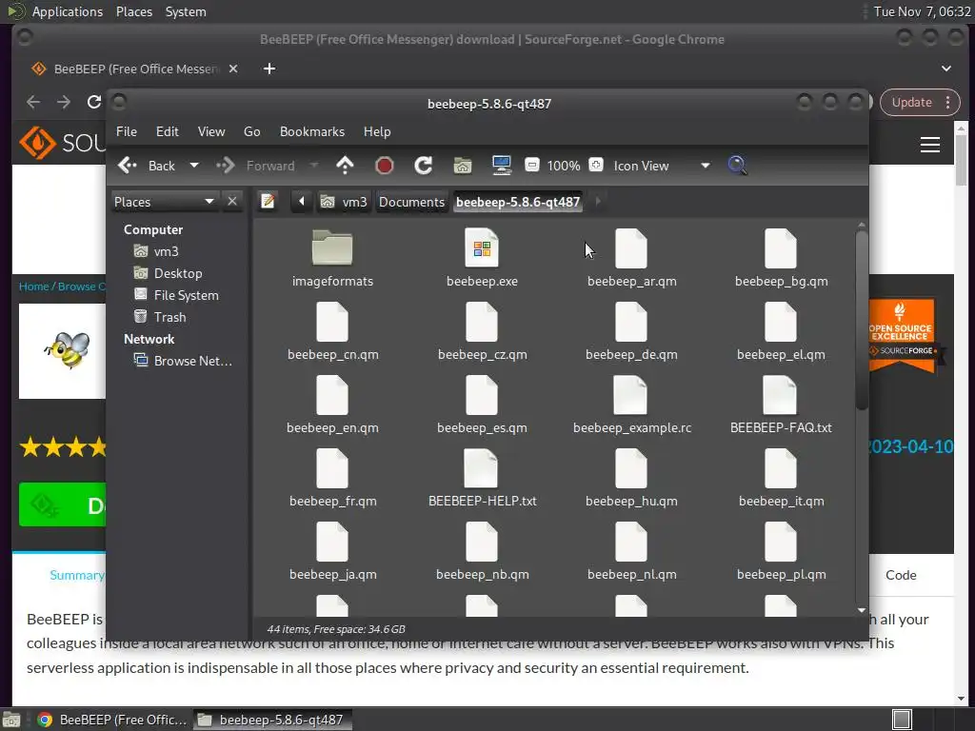Click Chrome Update button
This screenshot has height=731, width=975.
919,103
